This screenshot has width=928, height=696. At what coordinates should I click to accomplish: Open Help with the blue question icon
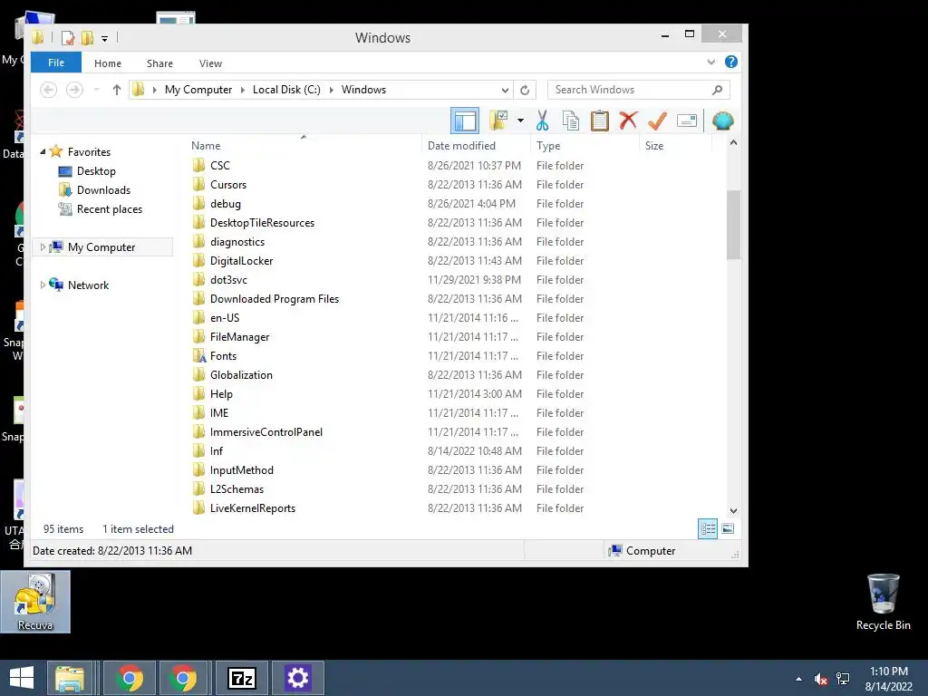pyautogui.click(x=731, y=62)
